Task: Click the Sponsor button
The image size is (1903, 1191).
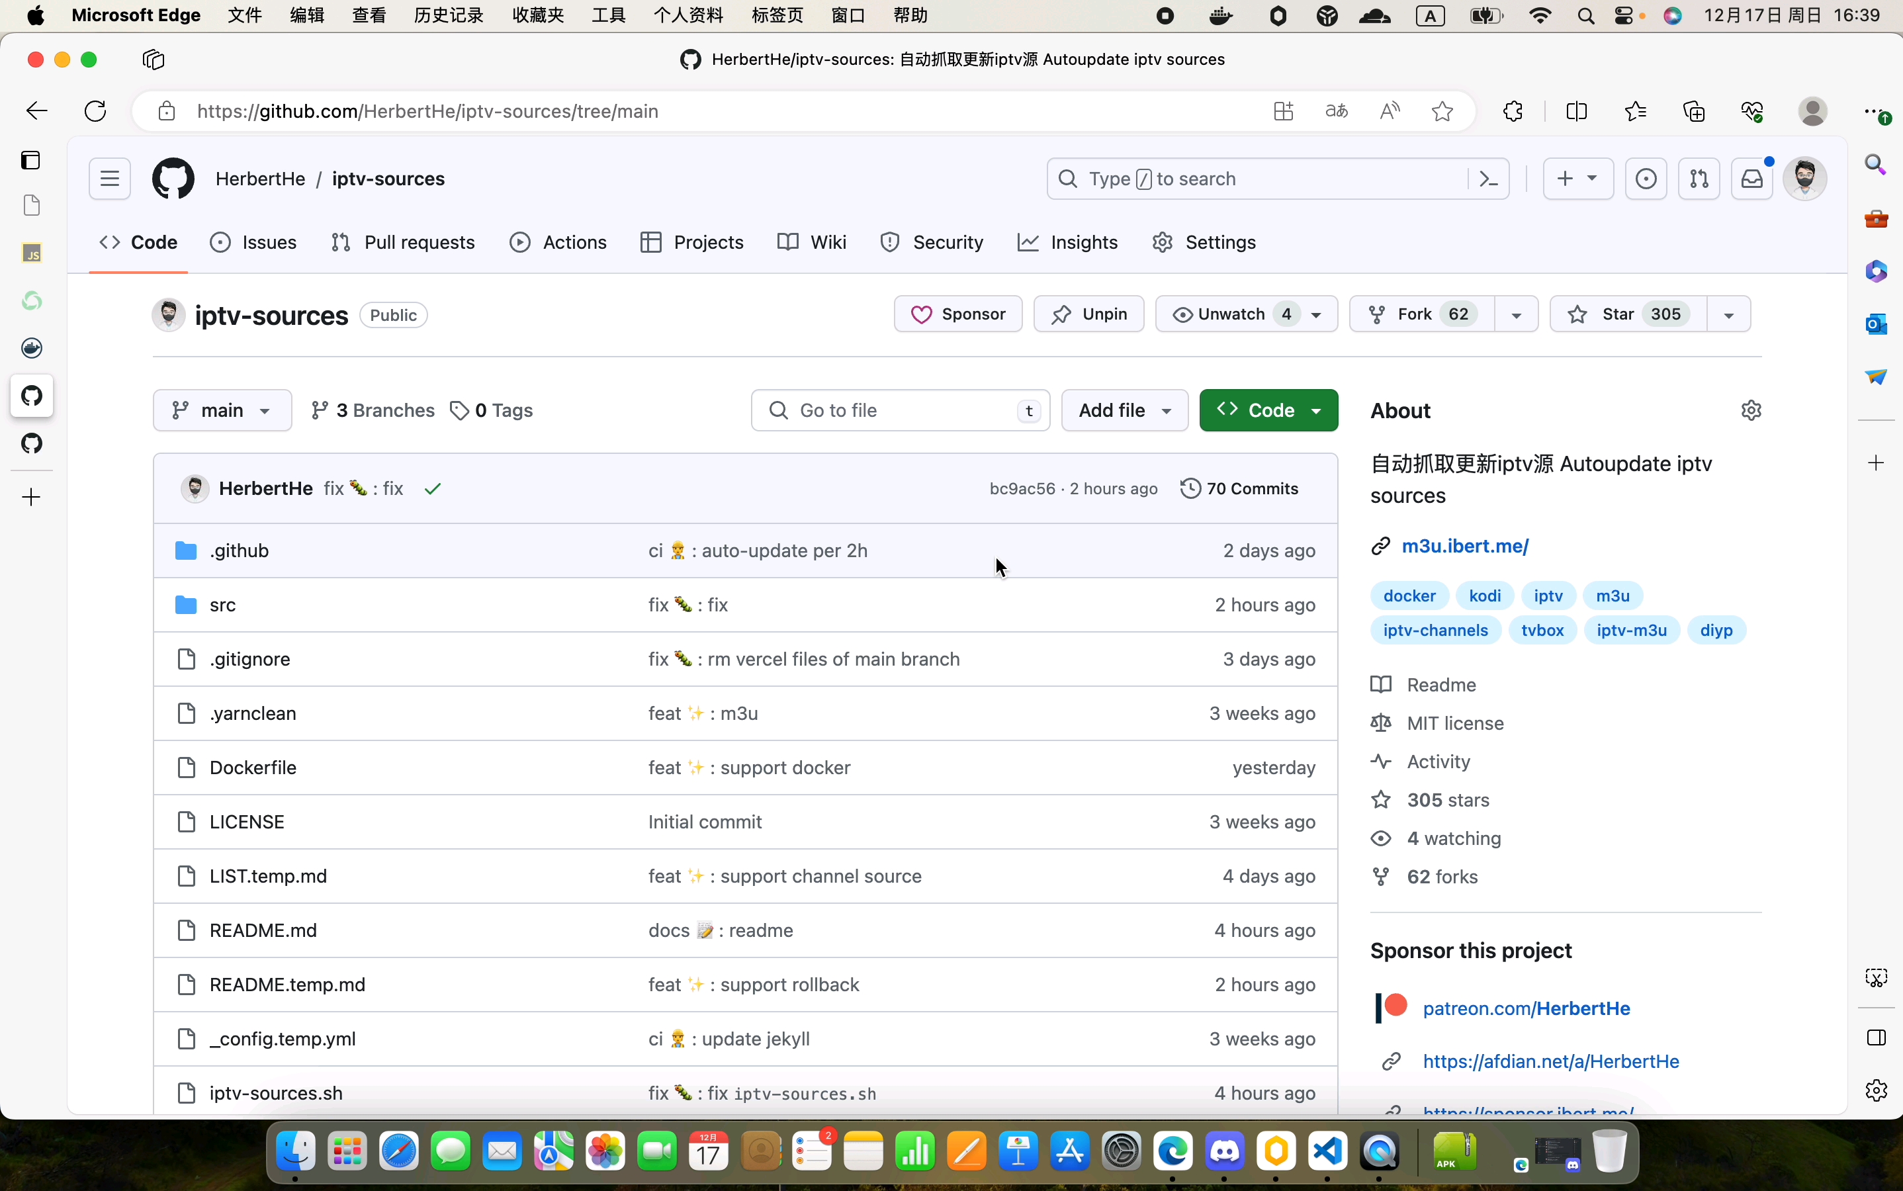Action: [x=958, y=314]
